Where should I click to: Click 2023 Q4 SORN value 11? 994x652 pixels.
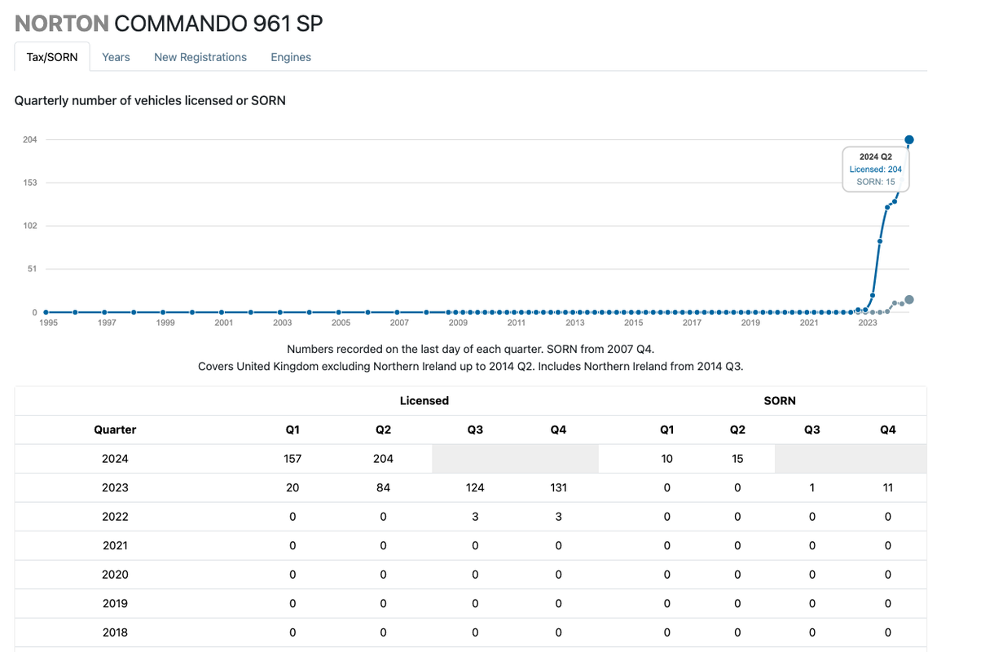tap(888, 487)
